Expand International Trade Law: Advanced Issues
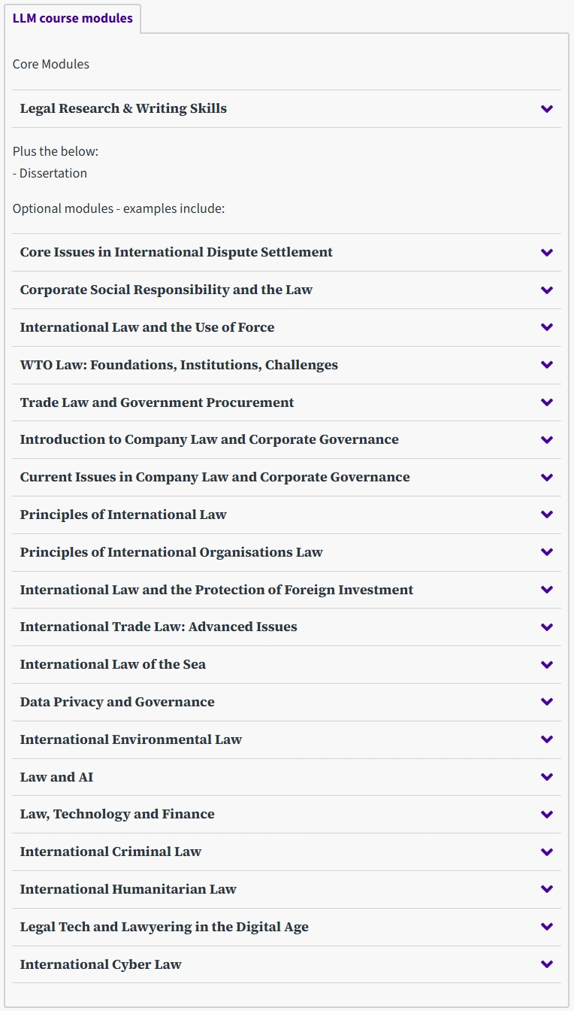Viewport: 574px width, 1011px height. [159, 627]
